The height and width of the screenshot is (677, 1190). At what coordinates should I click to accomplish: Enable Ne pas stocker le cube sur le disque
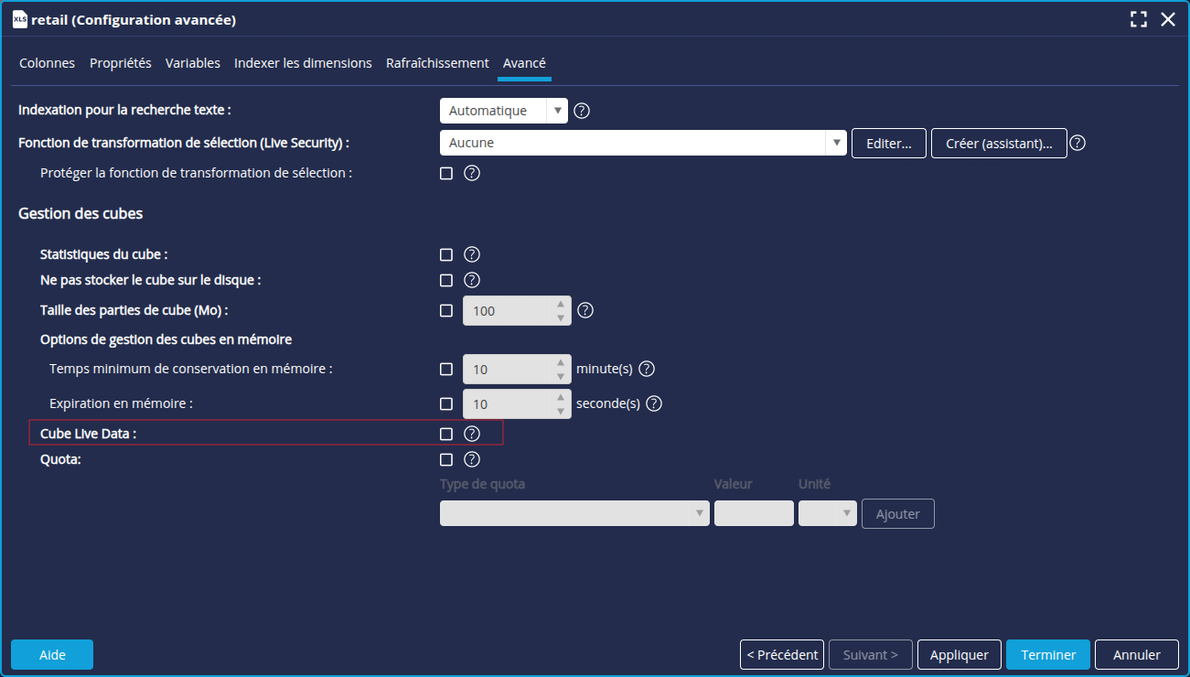pos(446,280)
